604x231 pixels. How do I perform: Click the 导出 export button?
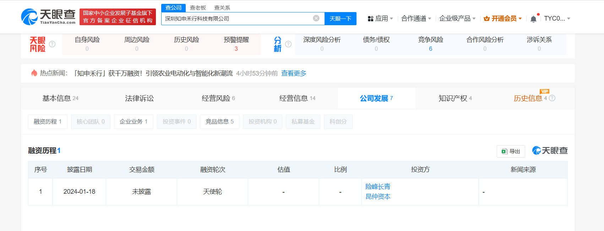click(x=511, y=152)
